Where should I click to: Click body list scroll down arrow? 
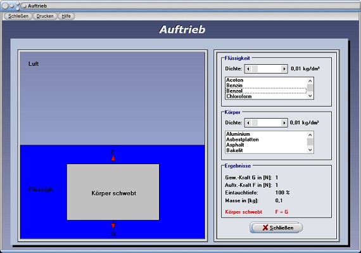point(310,150)
